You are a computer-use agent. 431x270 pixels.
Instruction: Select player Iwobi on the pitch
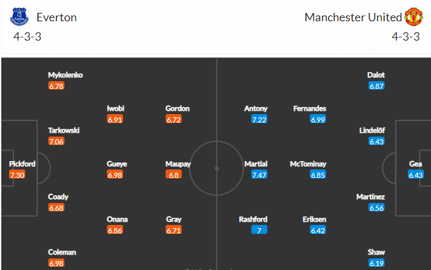[x=115, y=108]
